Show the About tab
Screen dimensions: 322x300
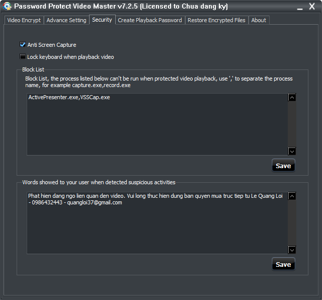259,20
